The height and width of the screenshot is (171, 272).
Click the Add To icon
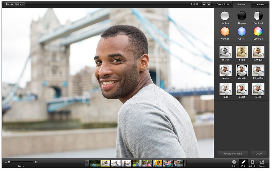pos(252,163)
